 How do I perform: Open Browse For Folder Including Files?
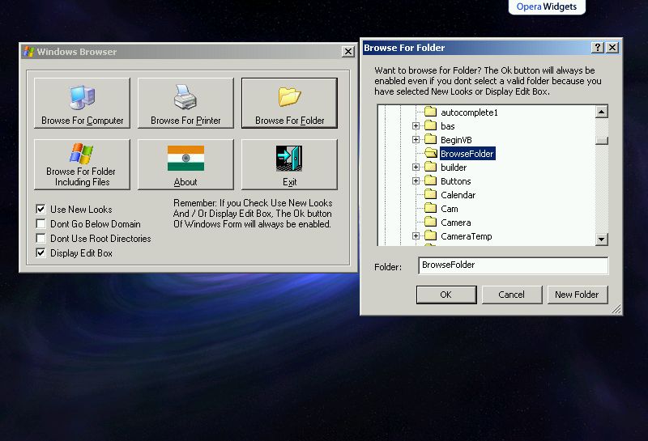pyautogui.click(x=82, y=164)
